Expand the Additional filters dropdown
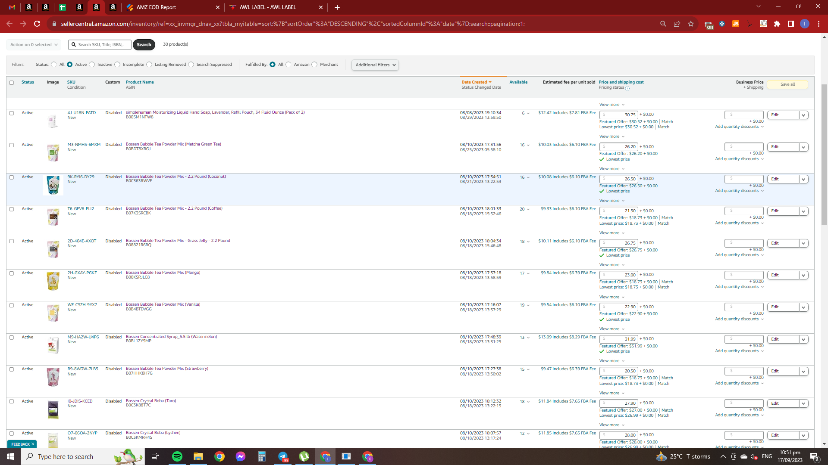The width and height of the screenshot is (828, 465). coord(375,65)
